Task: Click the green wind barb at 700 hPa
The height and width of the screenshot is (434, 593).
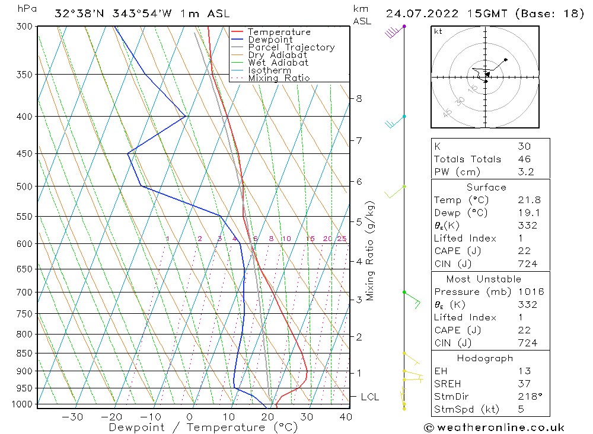Action: pos(412,300)
